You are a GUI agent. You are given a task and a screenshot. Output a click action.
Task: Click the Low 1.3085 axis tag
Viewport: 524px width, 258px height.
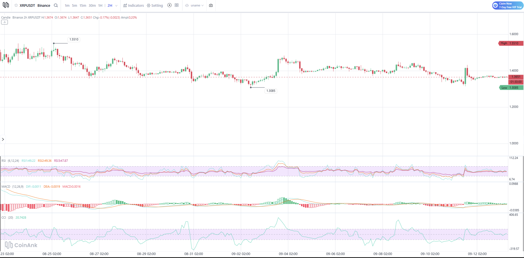tap(511, 88)
